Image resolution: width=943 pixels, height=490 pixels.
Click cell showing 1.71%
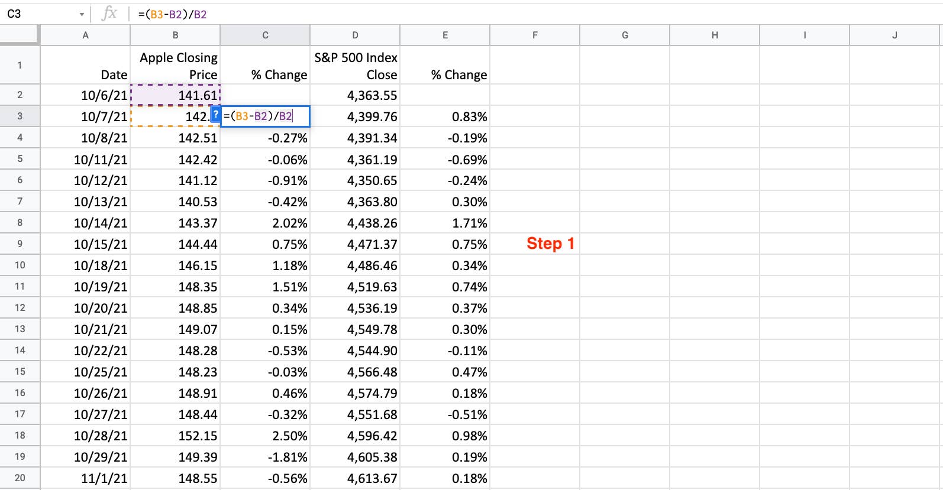pyautogui.click(x=445, y=223)
